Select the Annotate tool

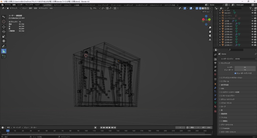tap(4, 46)
